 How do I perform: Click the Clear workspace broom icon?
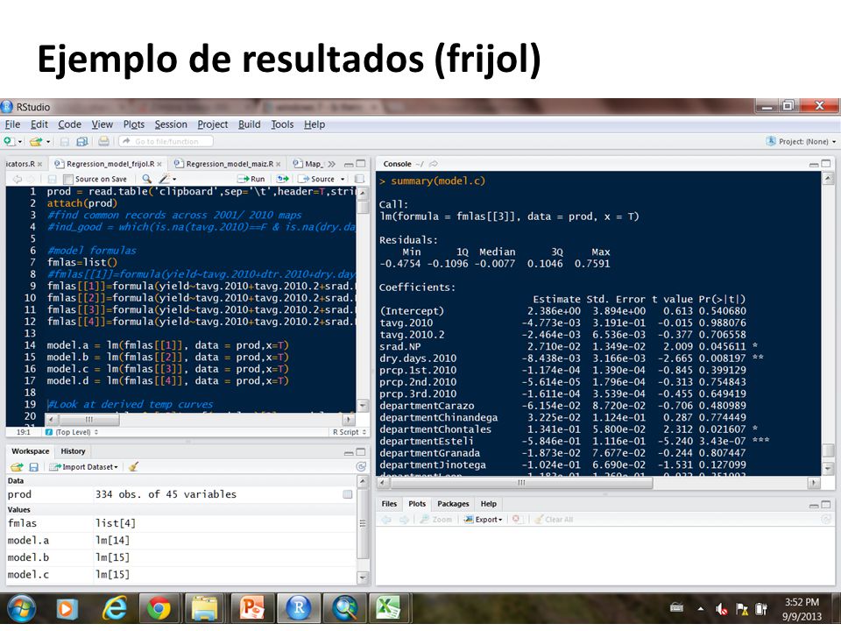click(x=133, y=467)
